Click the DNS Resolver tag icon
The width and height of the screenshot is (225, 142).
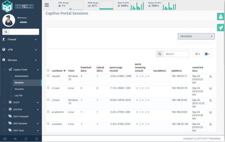(10, 123)
